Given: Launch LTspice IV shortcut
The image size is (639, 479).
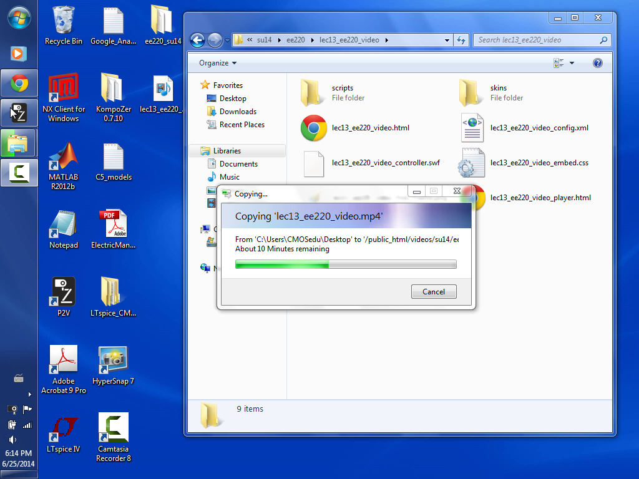Looking at the screenshot, I should (x=63, y=434).
